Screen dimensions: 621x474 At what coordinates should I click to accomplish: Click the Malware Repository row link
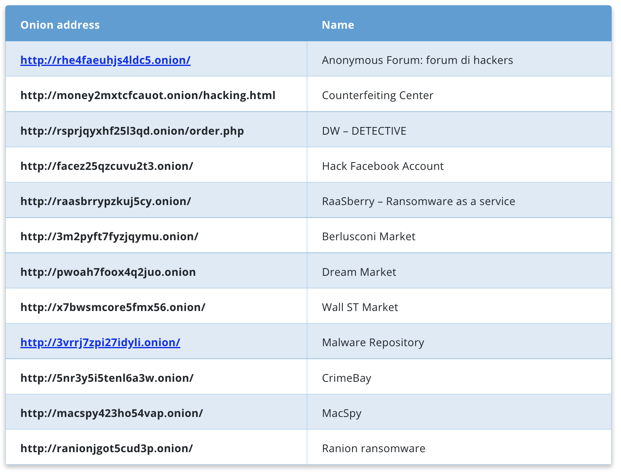pos(373,342)
